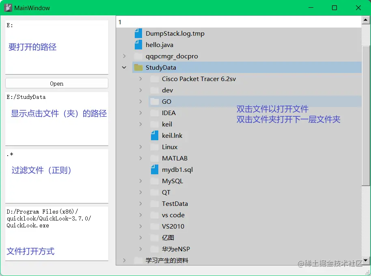The width and height of the screenshot is (371, 276).
Task: Click the Cisco Packet Tracer folder icon
Action: click(x=155, y=79)
